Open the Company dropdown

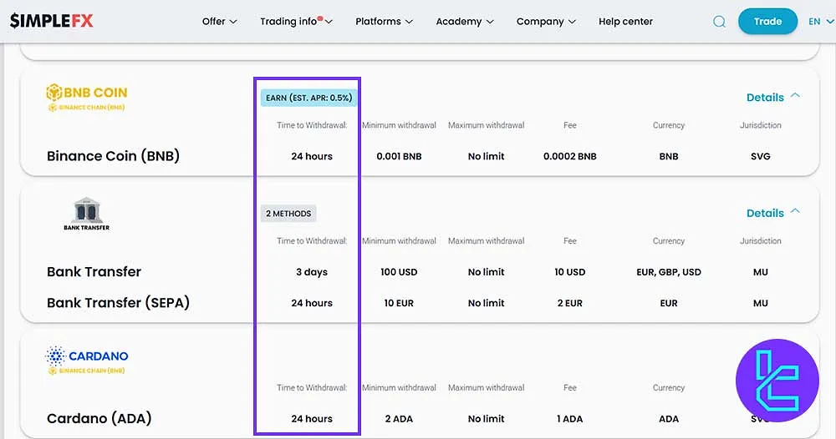tap(545, 22)
